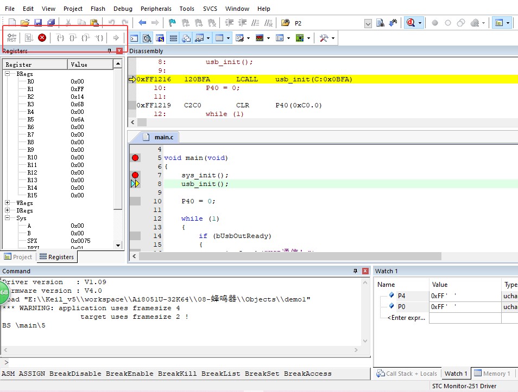Create a new file from the toolbar
518x392 pixels.
(12, 23)
